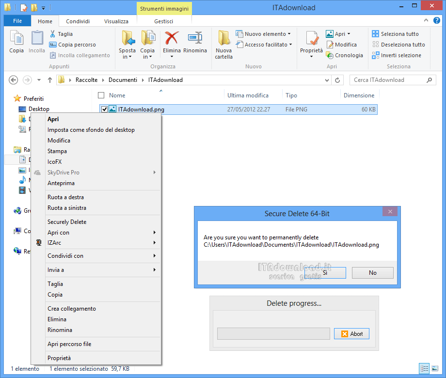Expand address bar history dropdown
Screen dimensions: 446x378
327,80
